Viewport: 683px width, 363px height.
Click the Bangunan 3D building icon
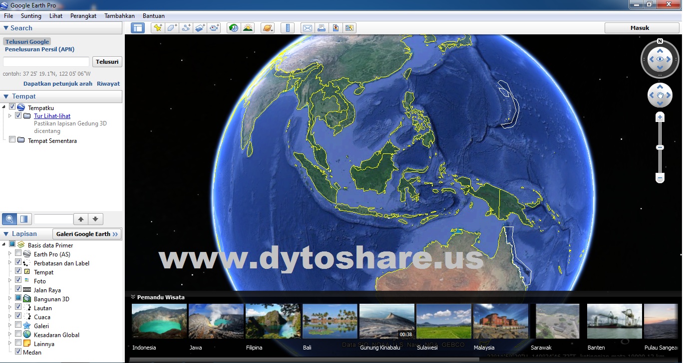(26, 299)
